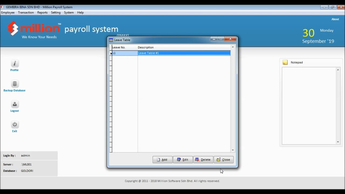Open the Setting menu
The width and height of the screenshot is (345, 194).
[x=56, y=12]
